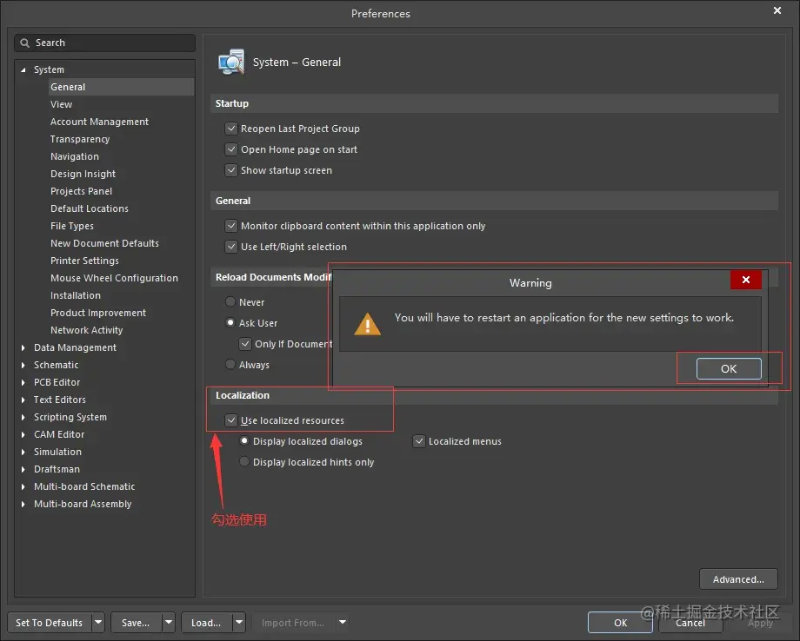
Task: Open Account Management settings
Action: pos(99,122)
